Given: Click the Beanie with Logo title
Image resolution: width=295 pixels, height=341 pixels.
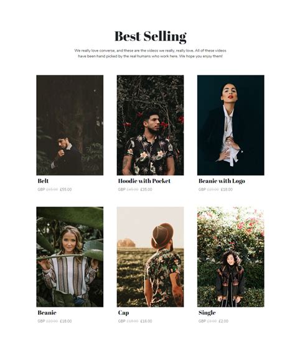Looking at the screenshot, I should [x=222, y=181].
